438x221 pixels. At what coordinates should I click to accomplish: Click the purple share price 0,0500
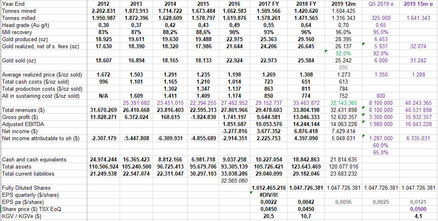pos(418,209)
